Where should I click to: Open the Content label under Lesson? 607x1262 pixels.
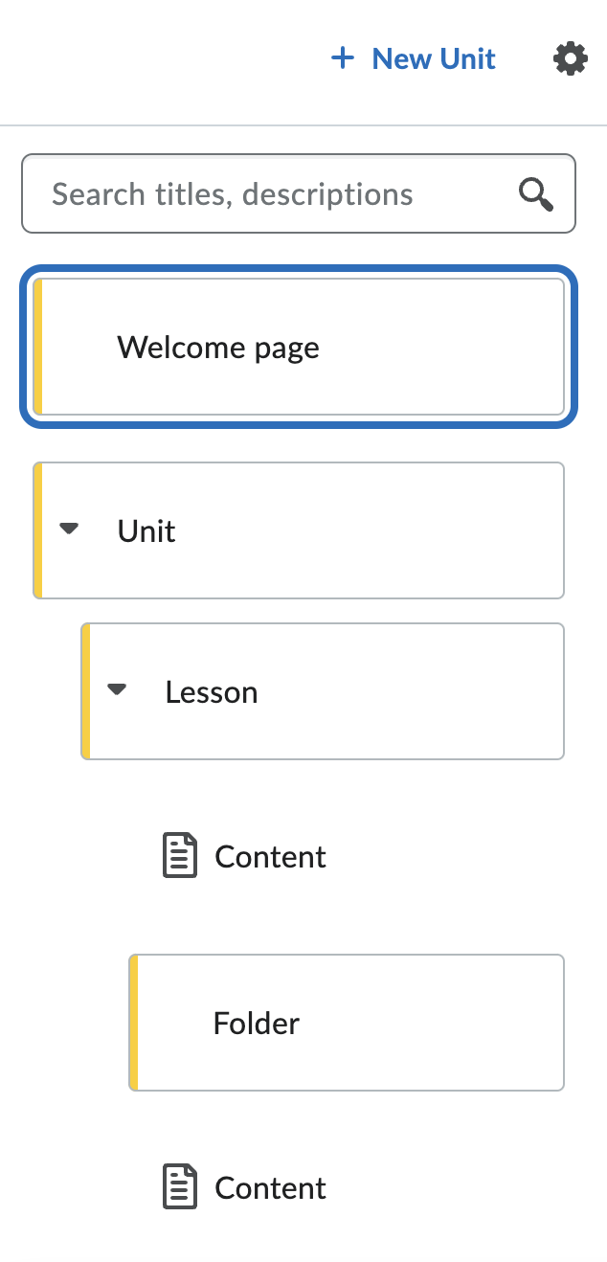[270, 857]
